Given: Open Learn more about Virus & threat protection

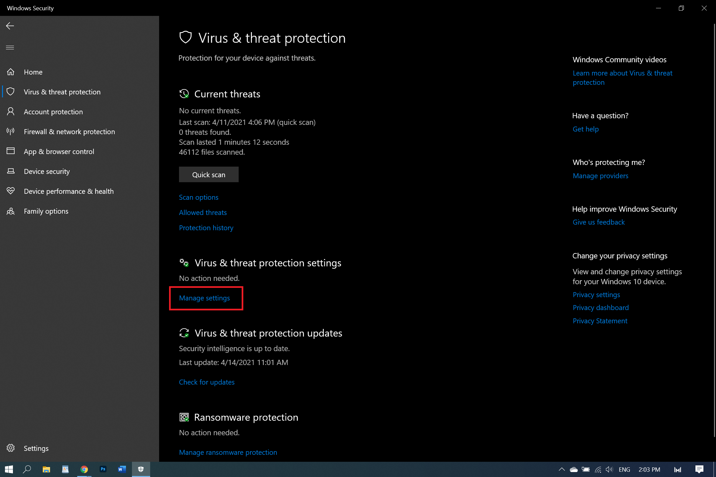Looking at the screenshot, I should tap(623, 78).
